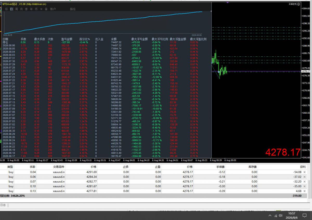This screenshot has width=312, height=220.
Task: Sort trades by 手数 column in terminal
Action: coord(32,167)
